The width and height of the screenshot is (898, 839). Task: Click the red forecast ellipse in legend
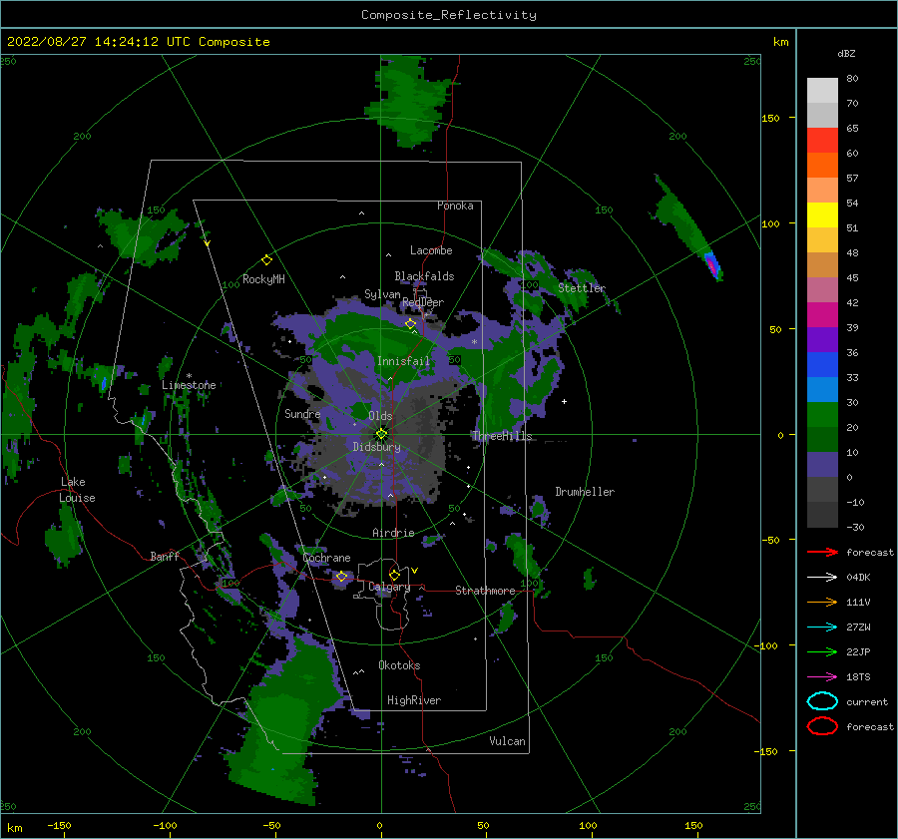click(x=822, y=726)
